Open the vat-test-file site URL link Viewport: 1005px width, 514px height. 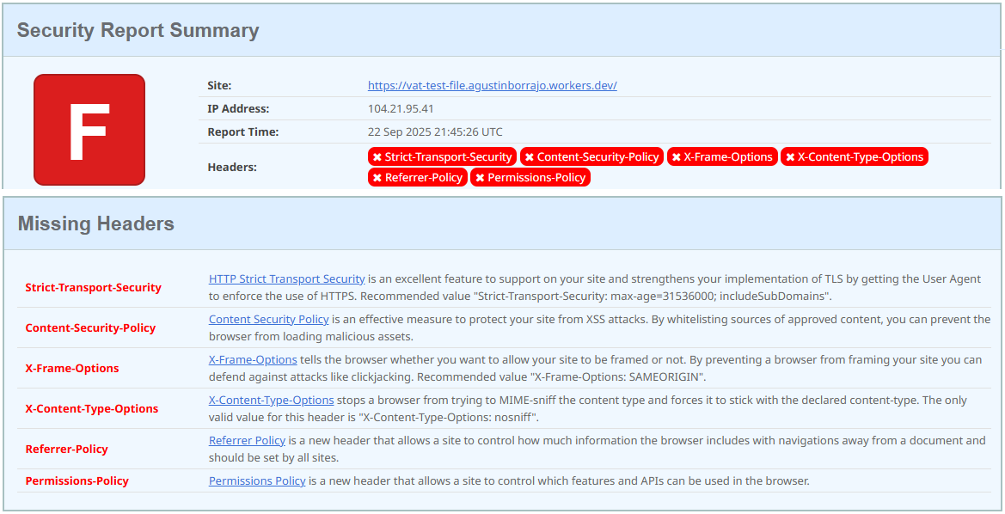[x=492, y=85]
